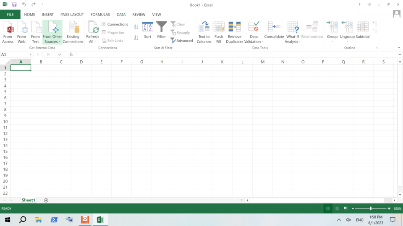Click the Connections button
This screenshot has height=226, width=403.
click(x=115, y=24)
